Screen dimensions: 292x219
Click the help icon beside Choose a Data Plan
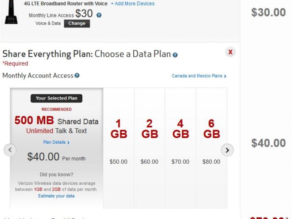click(175, 55)
